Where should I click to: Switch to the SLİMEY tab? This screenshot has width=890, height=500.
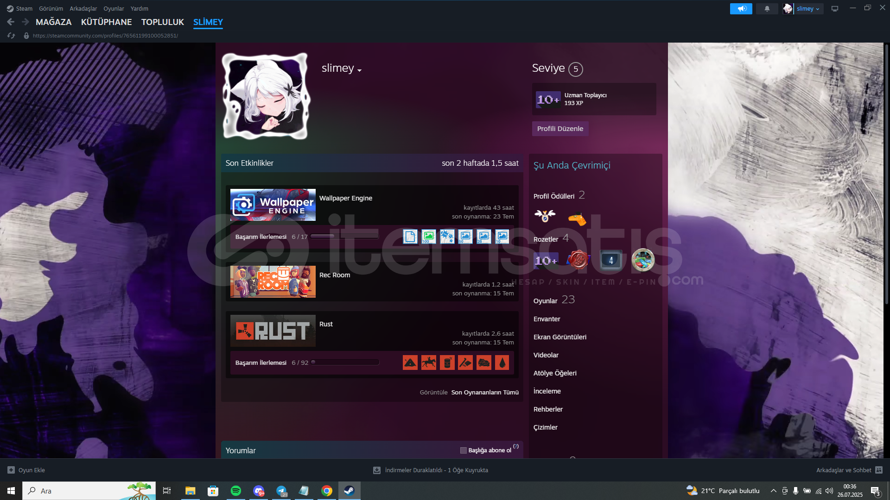pyautogui.click(x=208, y=22)
